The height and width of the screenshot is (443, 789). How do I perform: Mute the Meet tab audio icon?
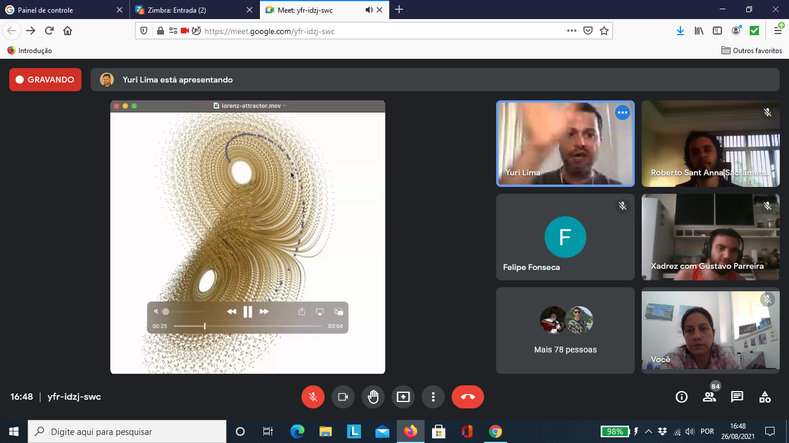click(x=369, y=10)
